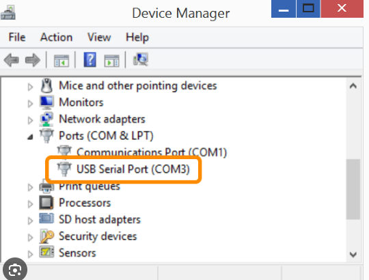The height and width of the screenshot is (280, 369).
Task: Expand Mice and other pointing devices
Action: [30, 87]
